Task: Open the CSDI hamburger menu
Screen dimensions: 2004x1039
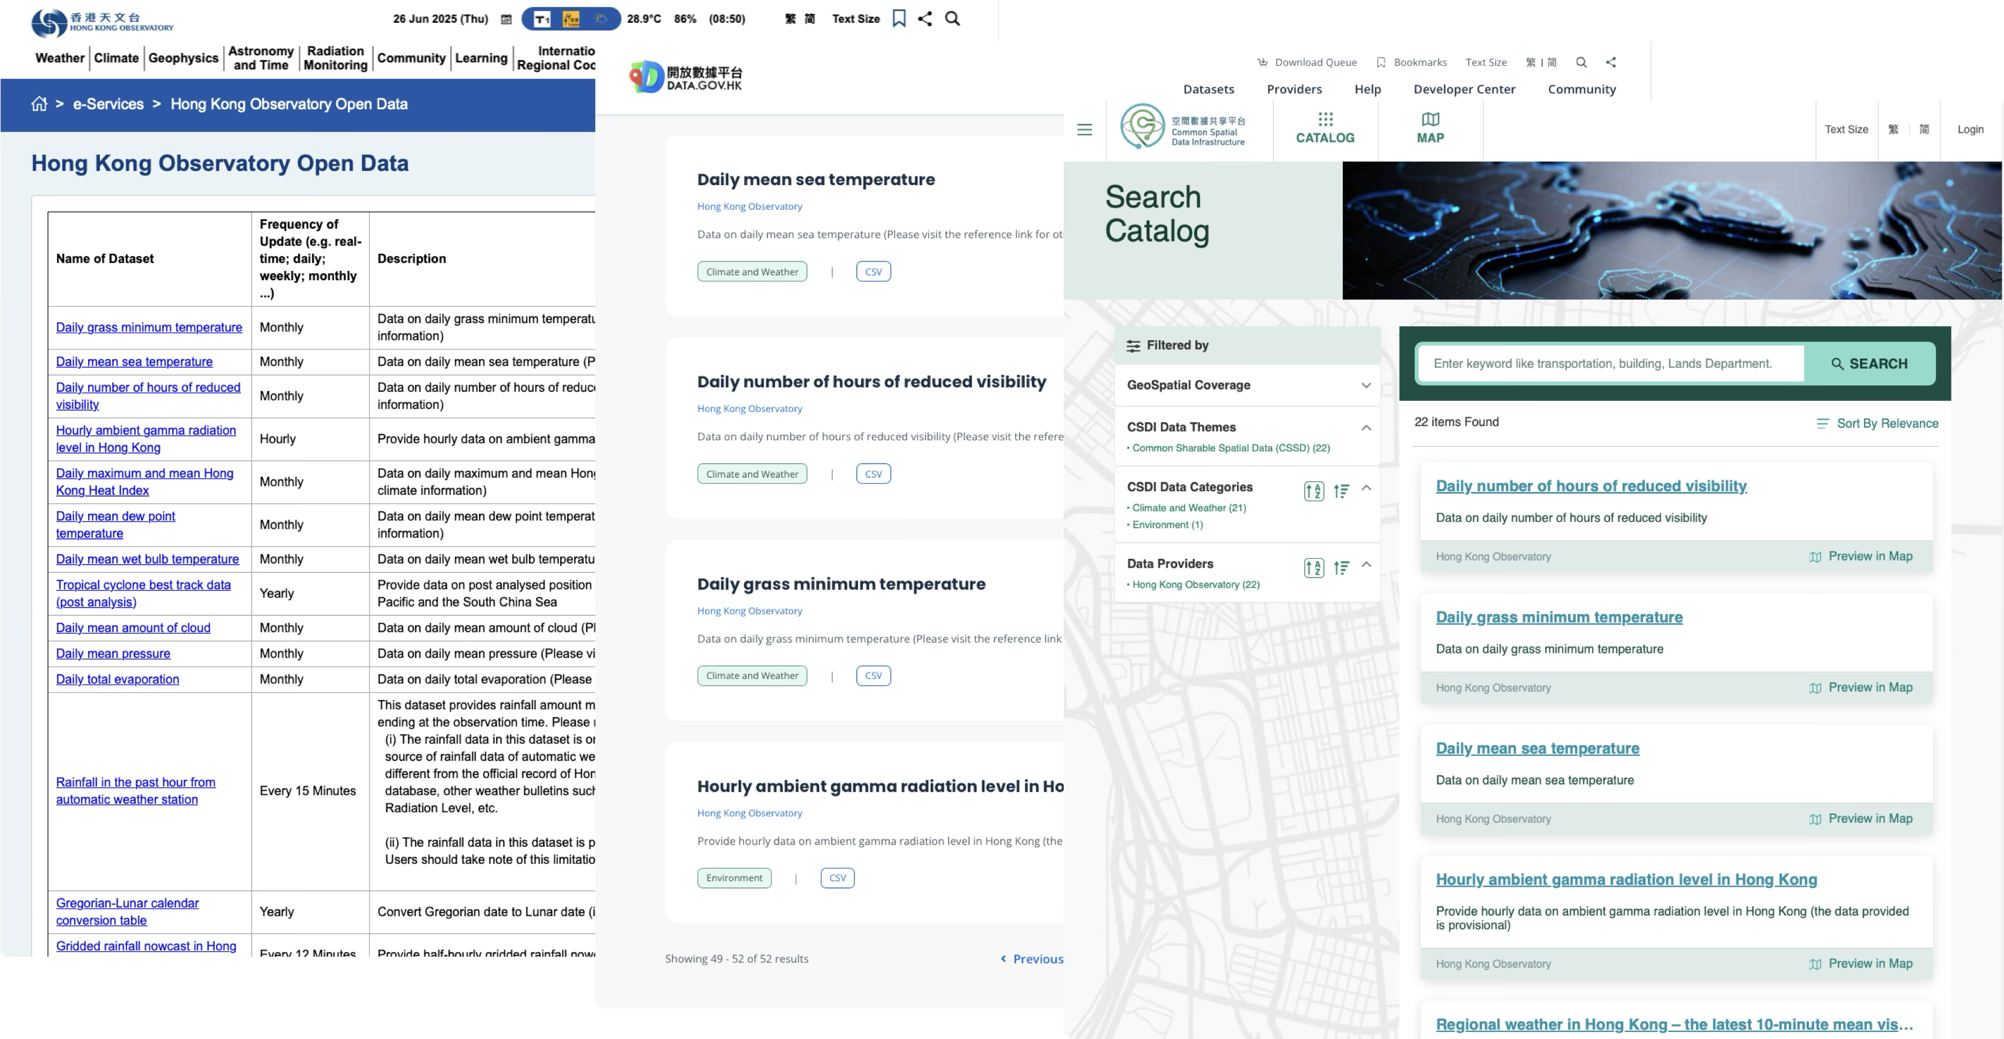Action: 1084,130
